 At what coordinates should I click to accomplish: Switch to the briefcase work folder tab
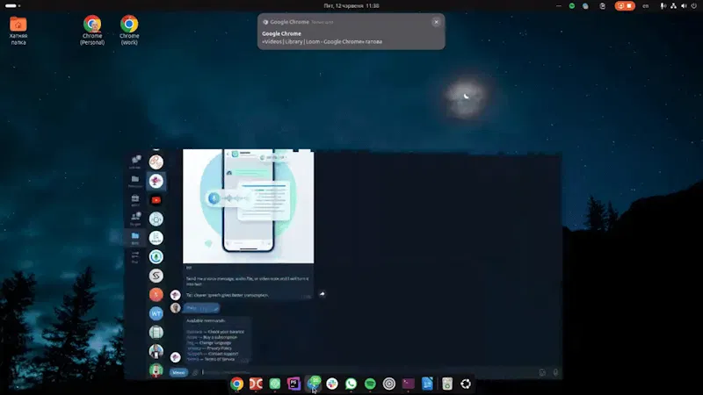click(135, 200)
